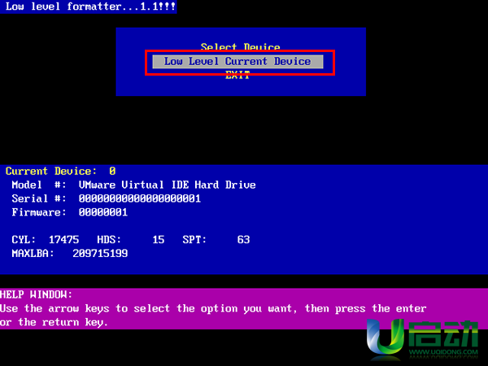This screenshot has height=366, width=488.
Task: Select the MAXLBA value 209715199
Action: pos(100,254)
